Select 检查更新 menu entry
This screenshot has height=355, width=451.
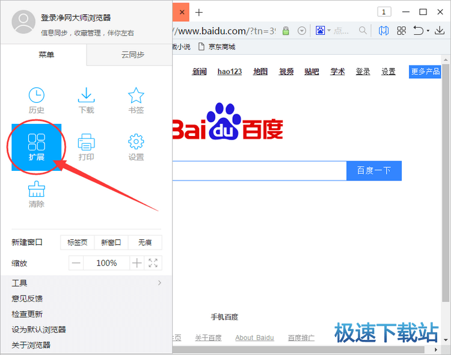27,314
